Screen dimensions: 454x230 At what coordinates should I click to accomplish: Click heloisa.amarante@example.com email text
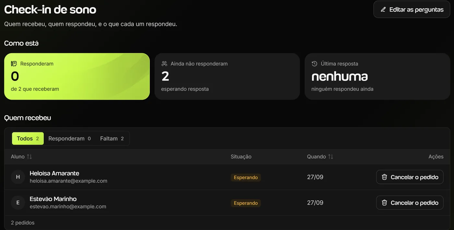tap(68, 181)
